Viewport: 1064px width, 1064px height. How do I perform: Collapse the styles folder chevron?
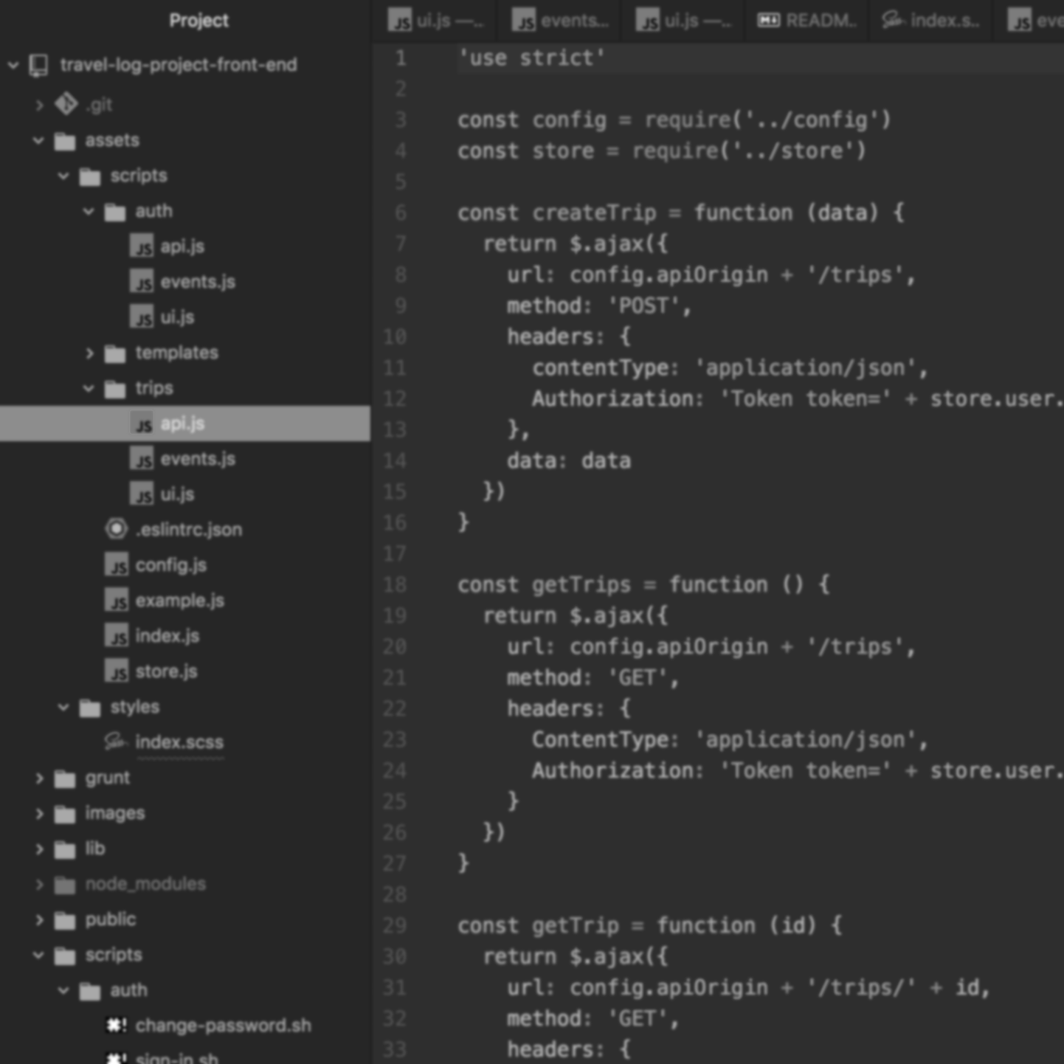[63, 707]
